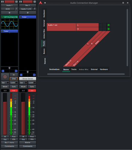Toggle Lock on Bus 1 strip
The height and width of the screenshot is (150, 132).
click(x=32, y=83)
